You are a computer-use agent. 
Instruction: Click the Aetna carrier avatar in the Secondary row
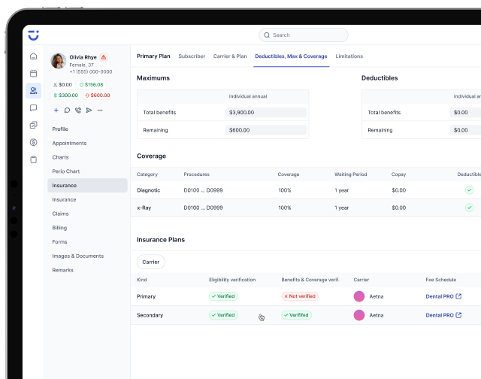359,315
